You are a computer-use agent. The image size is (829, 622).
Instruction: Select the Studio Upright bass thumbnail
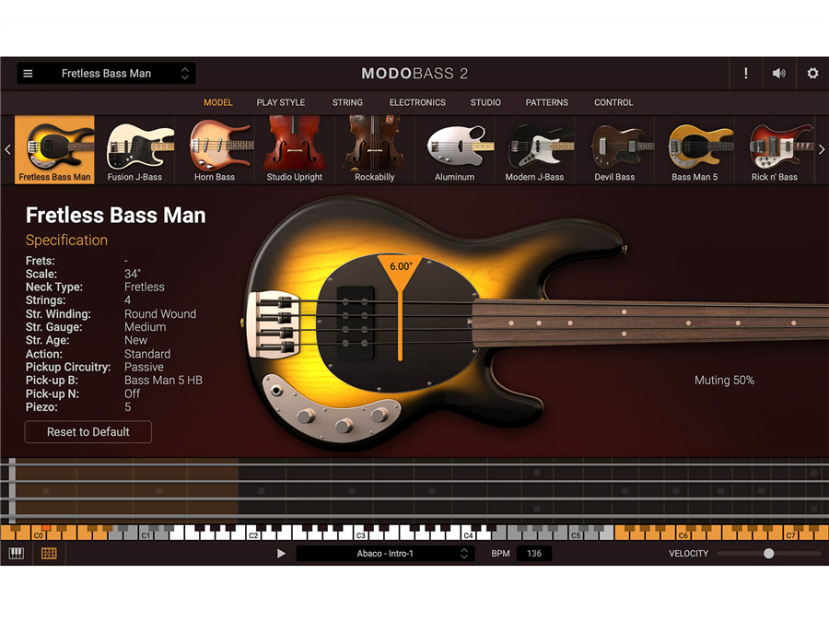(x=294, y=149)
